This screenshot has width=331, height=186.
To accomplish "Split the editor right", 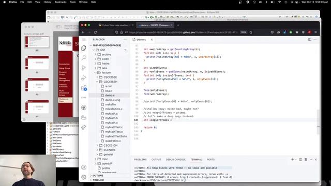I will [309, 39].
